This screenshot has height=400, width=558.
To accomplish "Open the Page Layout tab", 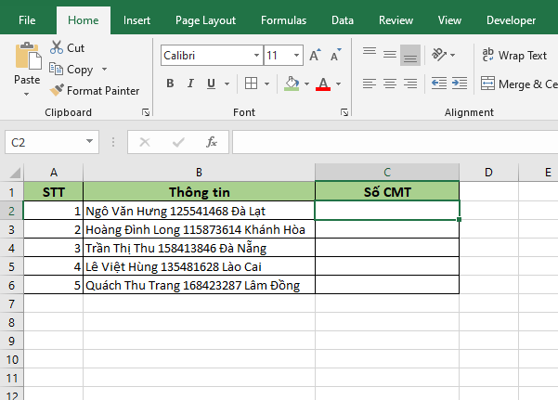I will [x=205, y=19].
